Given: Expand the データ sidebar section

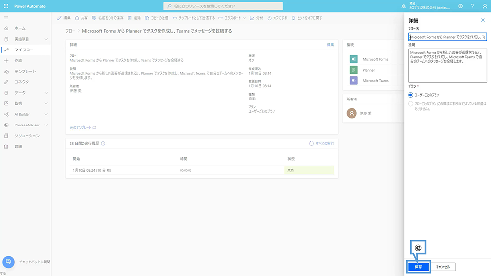Looking at the screenshot, I should [46, 93].
